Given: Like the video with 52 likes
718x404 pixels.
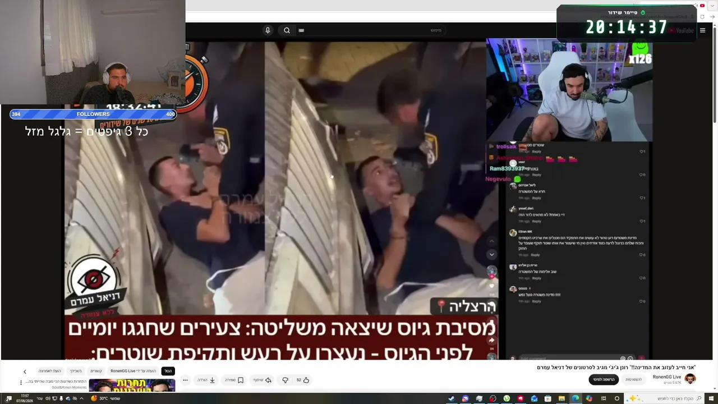Looking at the screenshot, I should tap(303, 380).
